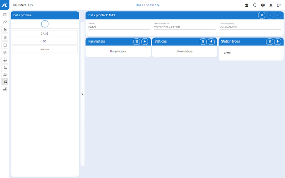This screenshot has height=178, width=285.
Task: Collapse the Data profiles side panel
Action: tap(82, 94)
